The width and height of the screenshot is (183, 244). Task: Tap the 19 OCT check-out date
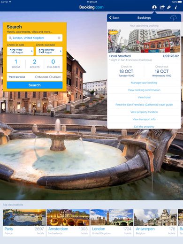pos(162,71)
